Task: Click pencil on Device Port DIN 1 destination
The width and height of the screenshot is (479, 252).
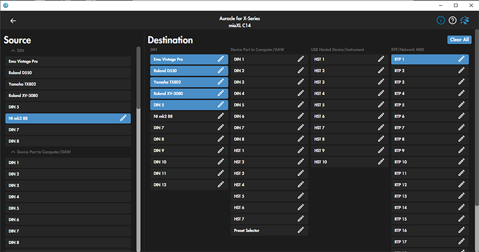Action: click(x=301, y=59)
